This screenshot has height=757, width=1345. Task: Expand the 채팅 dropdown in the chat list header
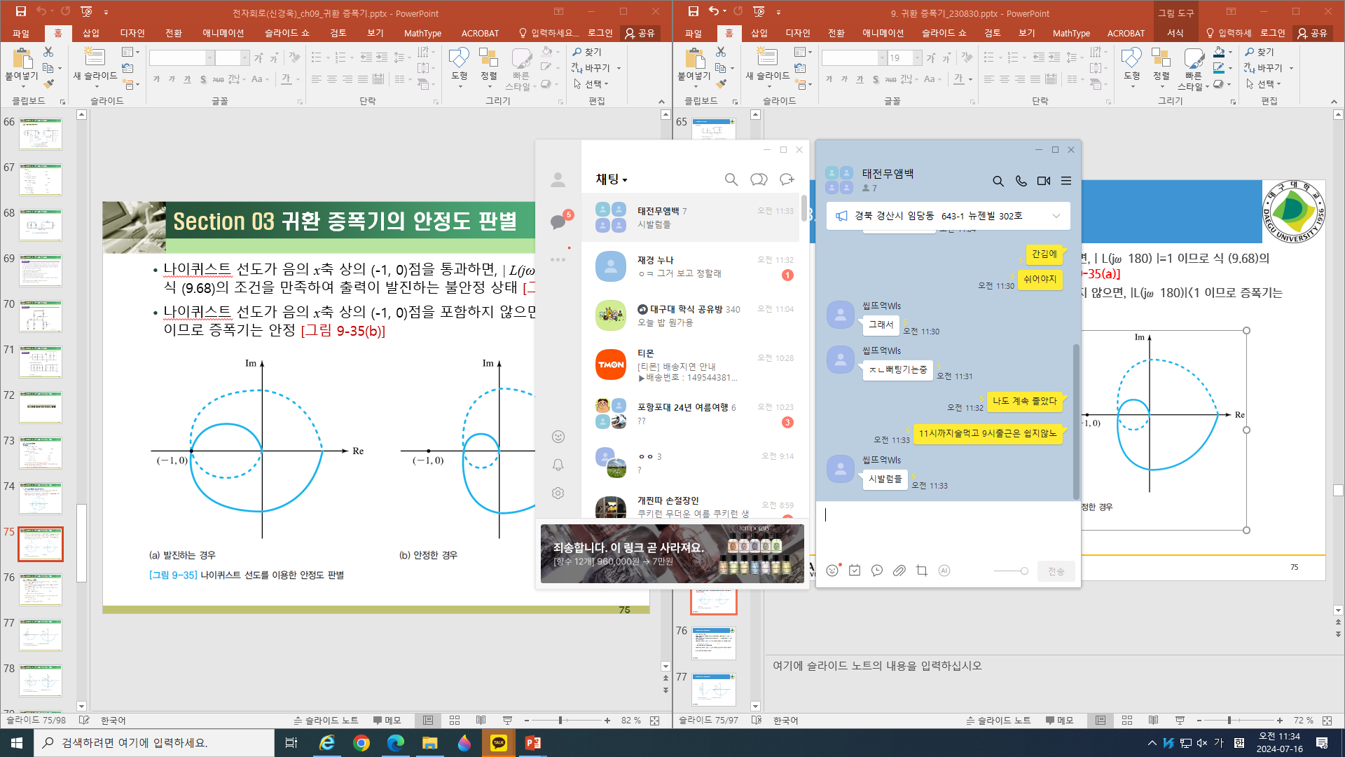[x=612, y=179]
